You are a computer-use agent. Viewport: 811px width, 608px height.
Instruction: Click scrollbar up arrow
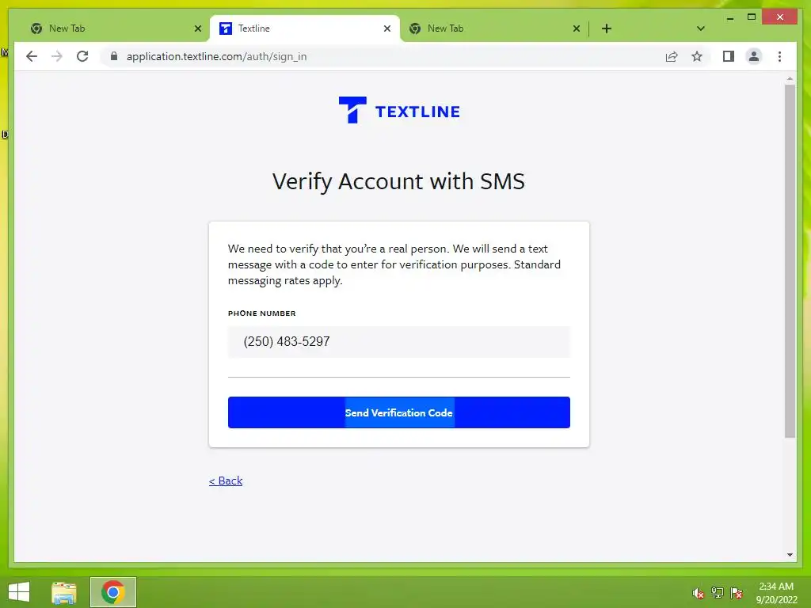tap(790, 79)
